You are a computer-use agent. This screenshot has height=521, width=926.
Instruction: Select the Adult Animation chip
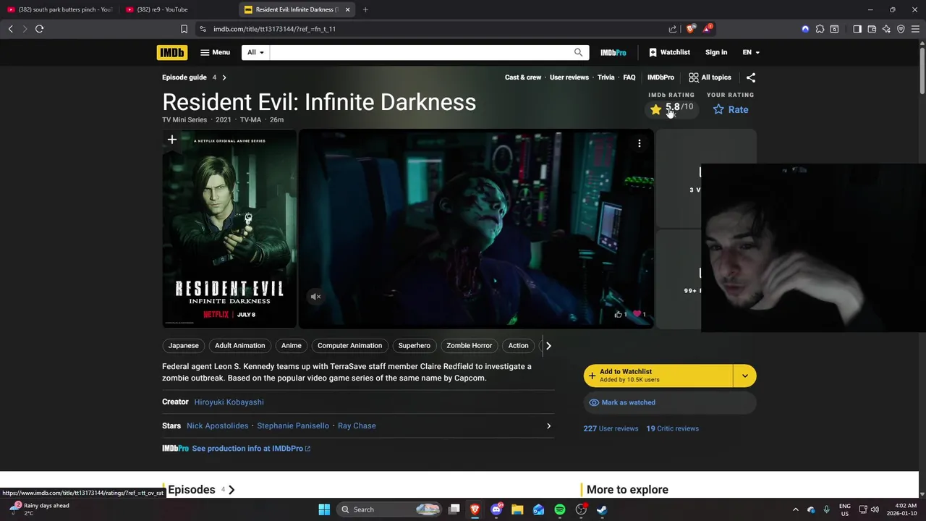[239, 345]
